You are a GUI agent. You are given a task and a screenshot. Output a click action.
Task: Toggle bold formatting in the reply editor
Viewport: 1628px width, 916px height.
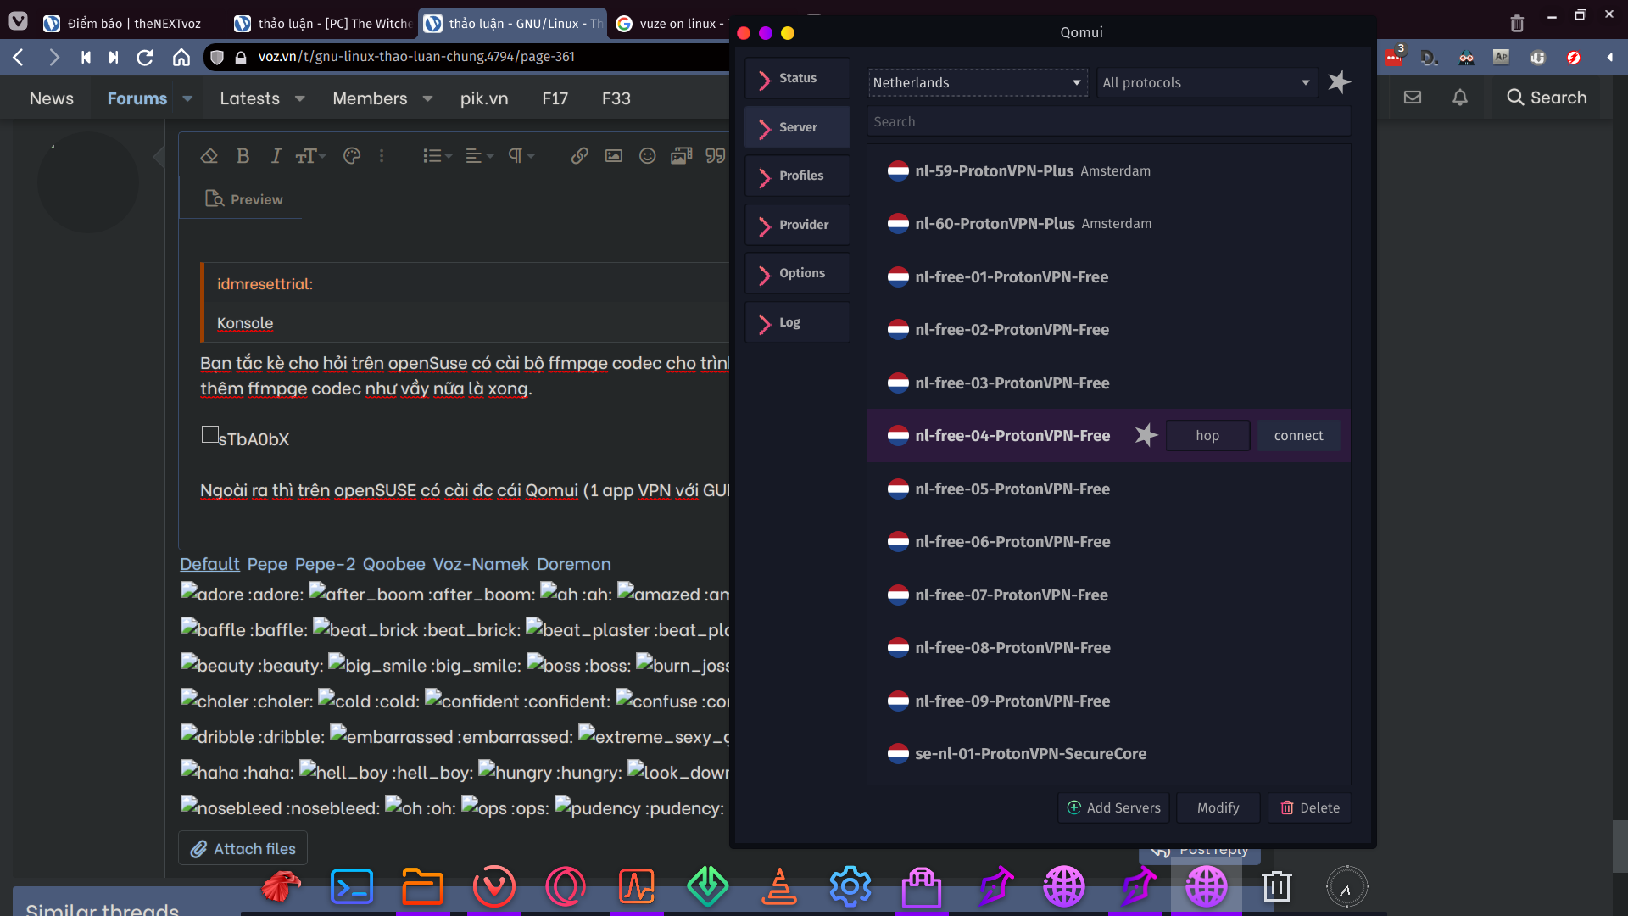click(243, 155)
